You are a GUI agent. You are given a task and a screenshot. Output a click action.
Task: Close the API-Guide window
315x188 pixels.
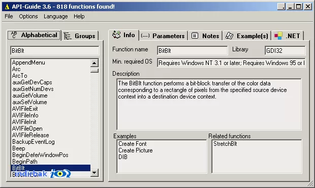308,7
